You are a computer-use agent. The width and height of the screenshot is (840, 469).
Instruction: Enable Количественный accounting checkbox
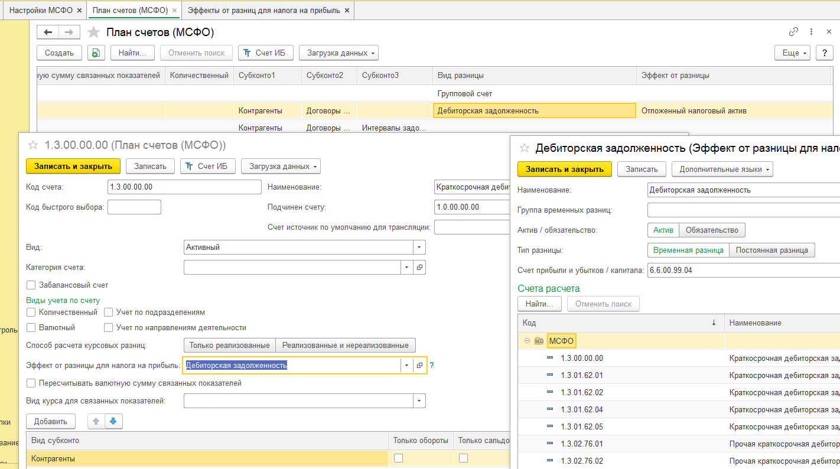(x=31, y=312)
